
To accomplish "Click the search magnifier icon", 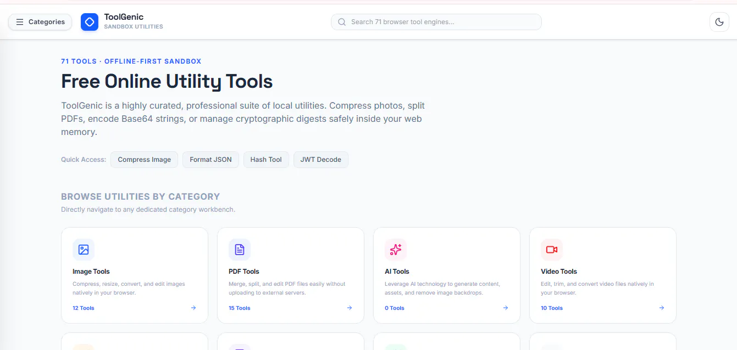I will tap(342, 22).
